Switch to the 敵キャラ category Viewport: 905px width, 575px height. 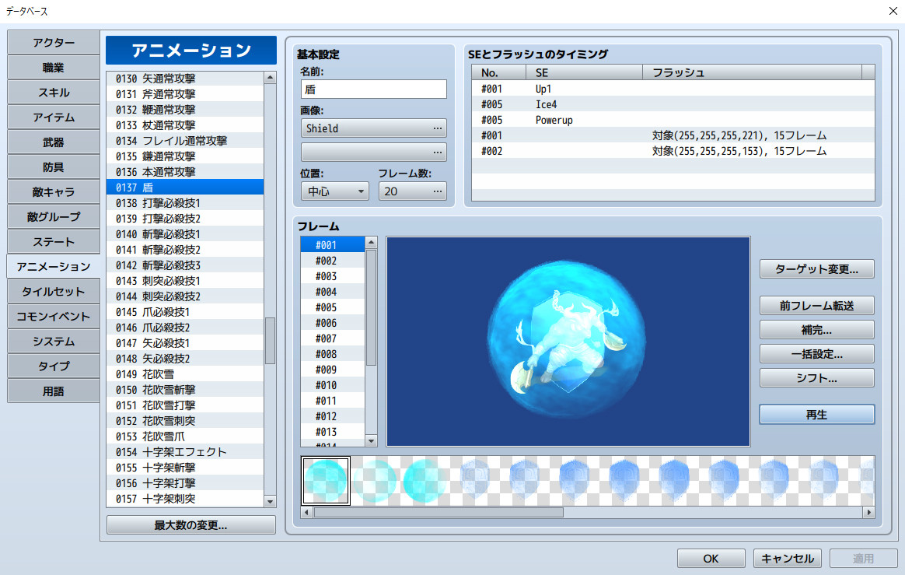52,191
